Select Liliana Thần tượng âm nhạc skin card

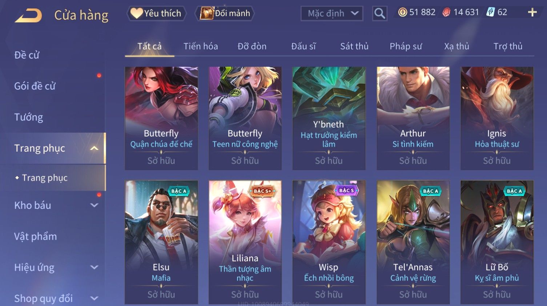(245, 242)
